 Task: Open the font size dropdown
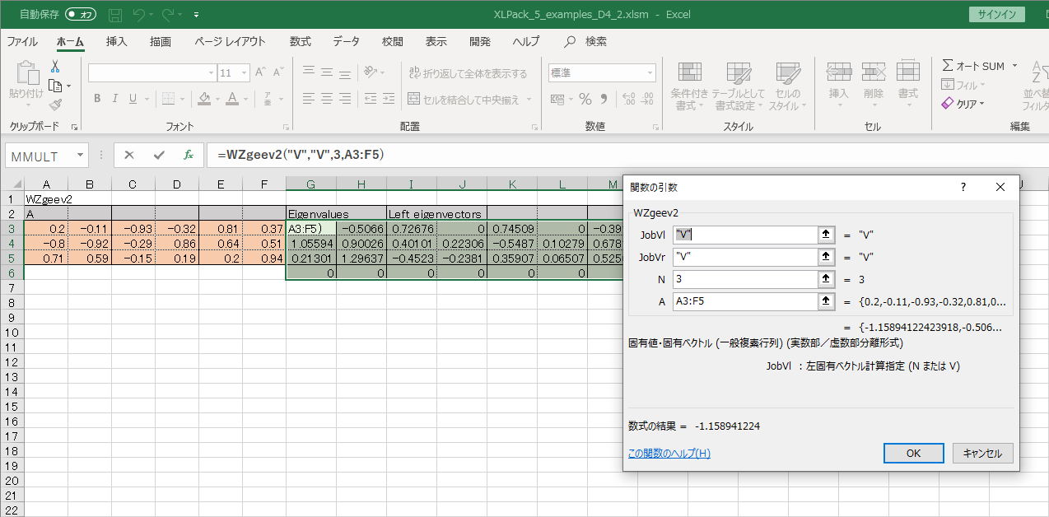pos(246,72)
